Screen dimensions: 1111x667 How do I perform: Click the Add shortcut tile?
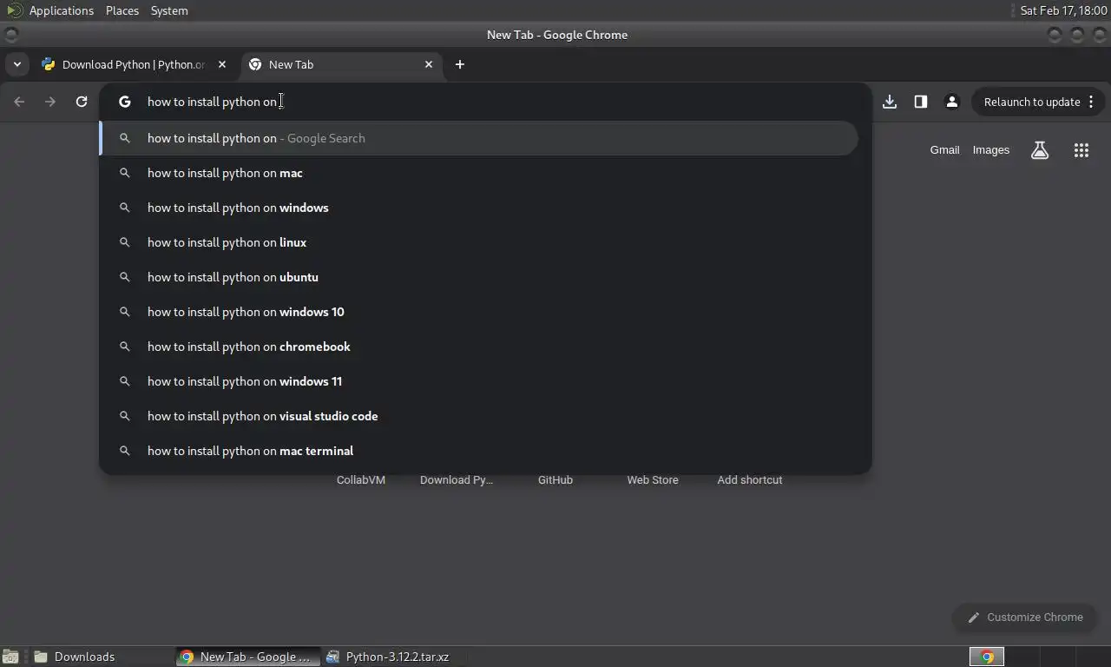[x=750, y=479]
